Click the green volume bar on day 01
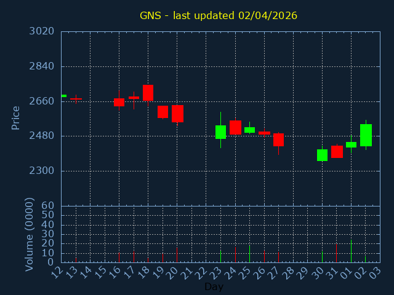This screenshot has height=295, width=394. pyautogui.click(x=351, y=251)
